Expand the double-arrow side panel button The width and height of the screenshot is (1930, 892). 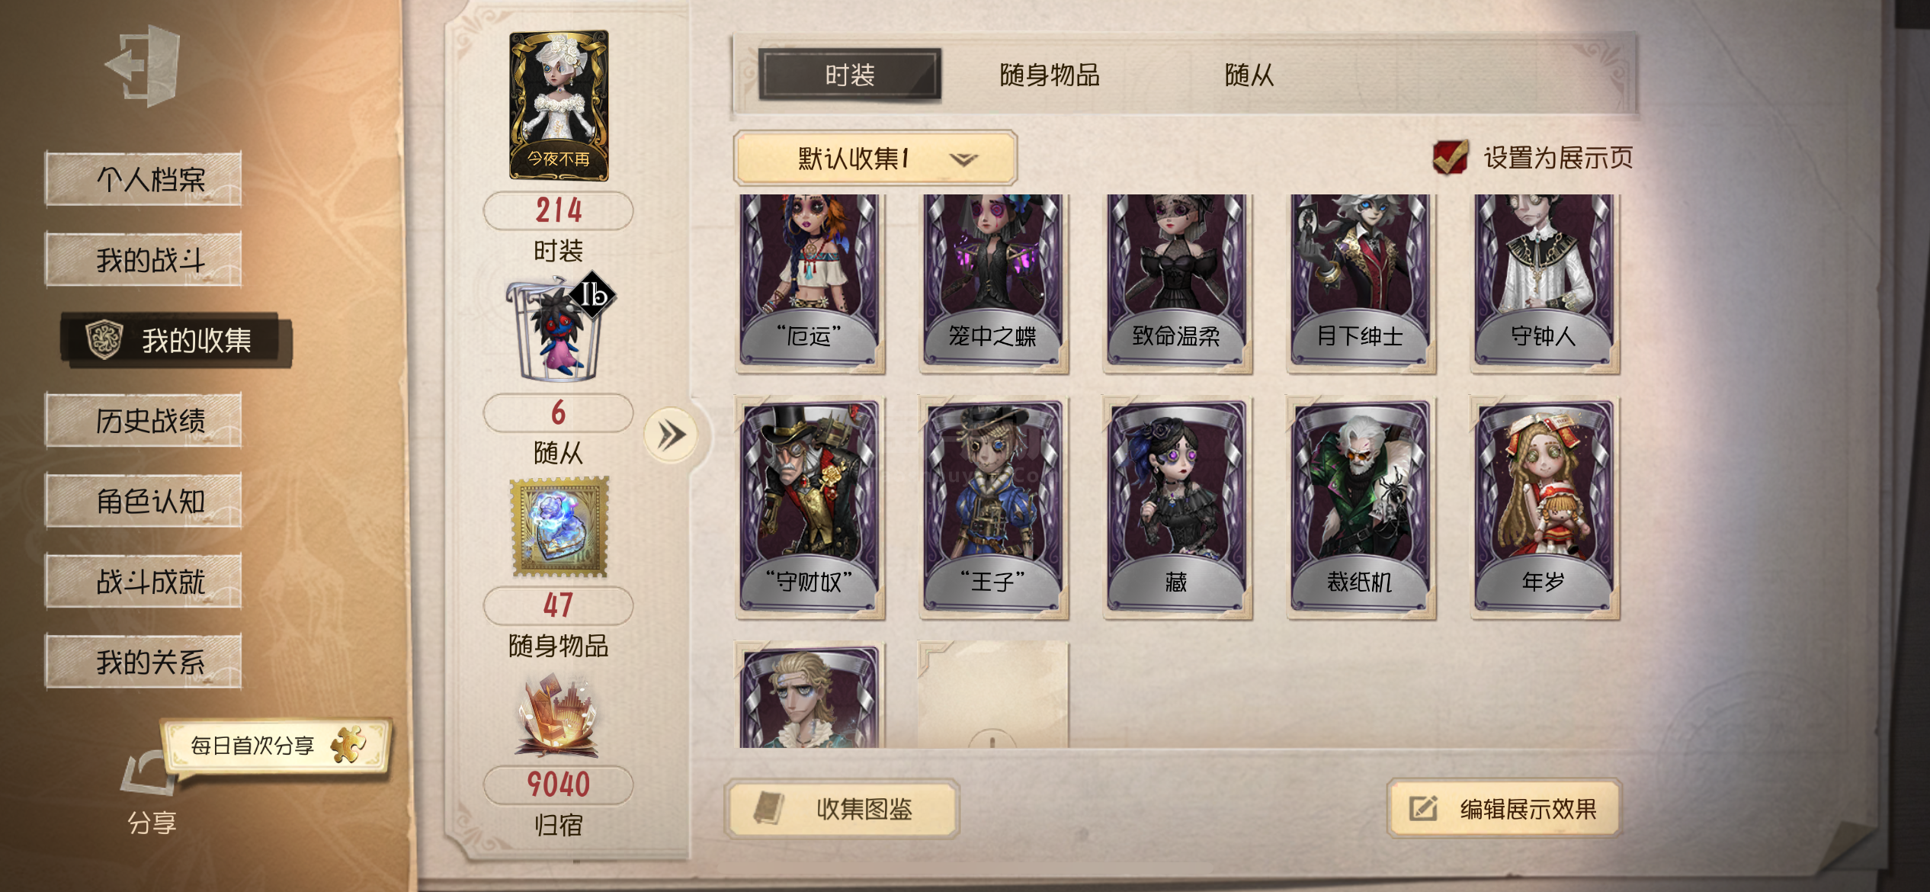click(671, 435)
